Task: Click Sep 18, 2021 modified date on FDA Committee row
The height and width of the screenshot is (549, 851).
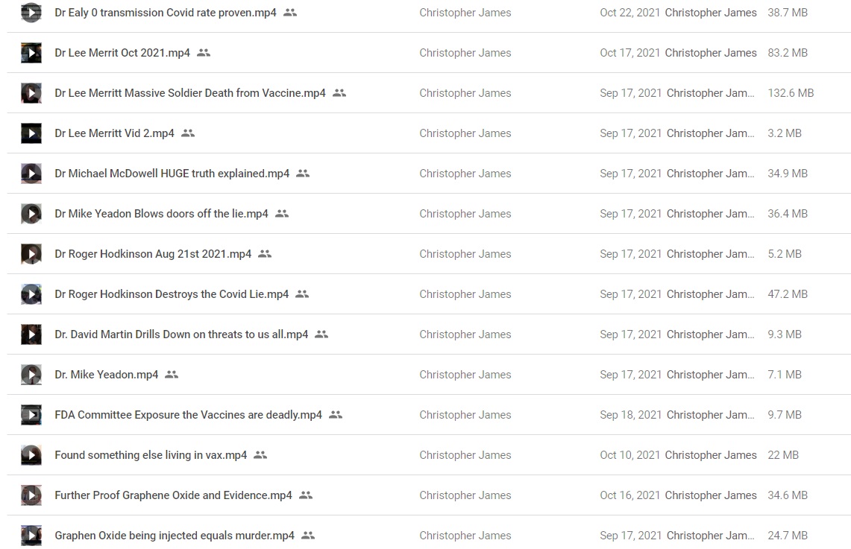Action: pos(631,415)
